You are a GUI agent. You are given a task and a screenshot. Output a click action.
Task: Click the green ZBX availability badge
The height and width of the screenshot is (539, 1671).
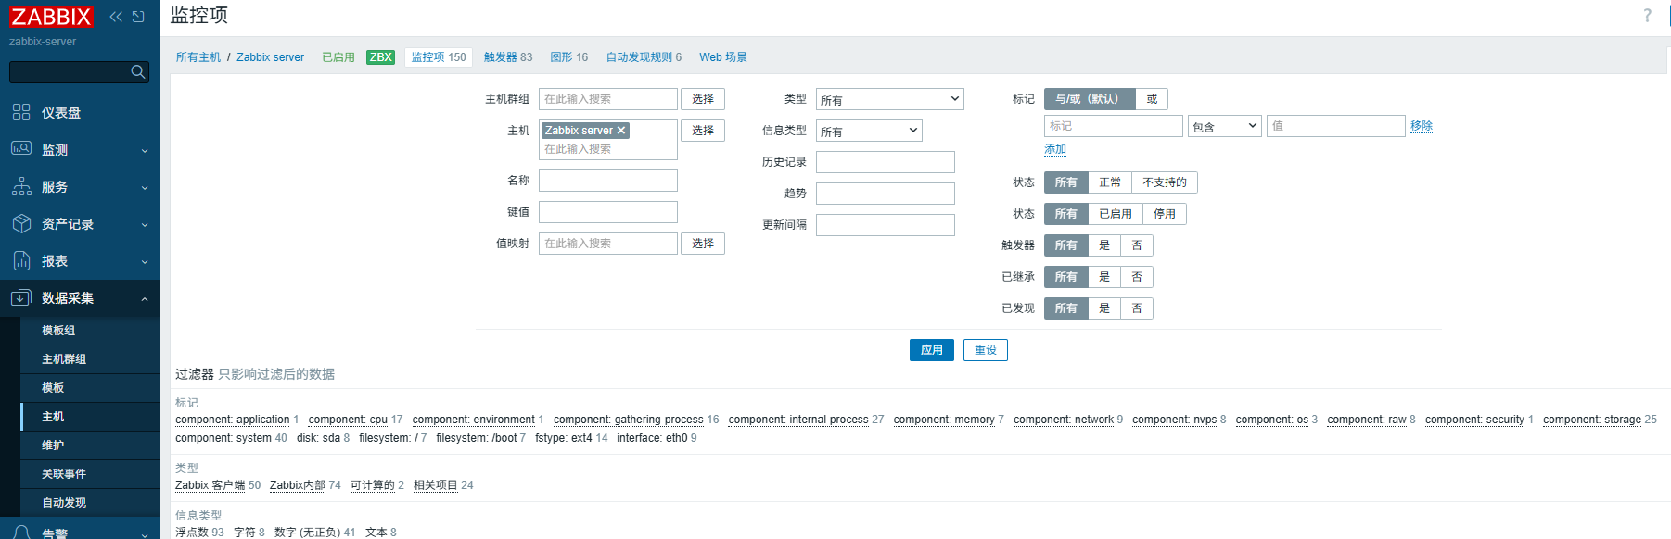pyautogui.click(x=380, y=57)
